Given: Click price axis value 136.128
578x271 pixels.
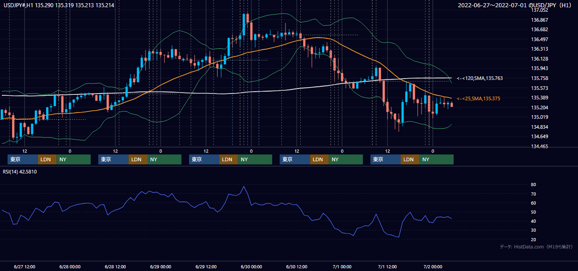Looking at the screenshot, I should click(540, 59).
